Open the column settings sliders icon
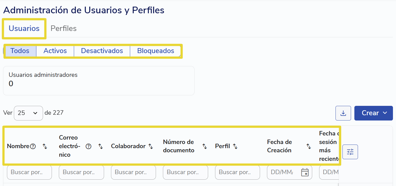 pyautogui.click(x=350, y=152)
